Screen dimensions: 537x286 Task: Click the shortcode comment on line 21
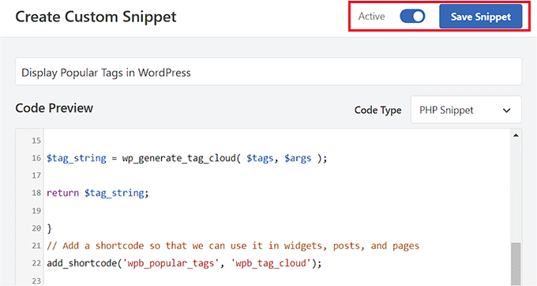coord(233,246)
